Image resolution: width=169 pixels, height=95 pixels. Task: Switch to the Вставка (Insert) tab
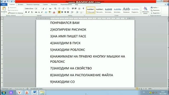click(21, 4)
